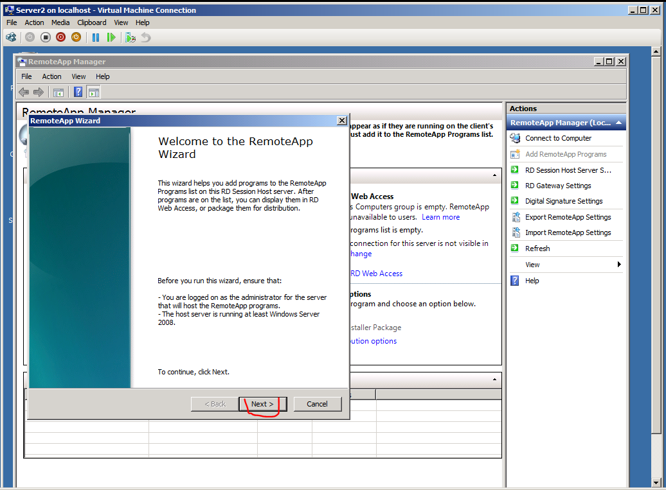Click the VM window vertical scrollbar track
The image size is (666, 490).
click(x=656, y=455)
